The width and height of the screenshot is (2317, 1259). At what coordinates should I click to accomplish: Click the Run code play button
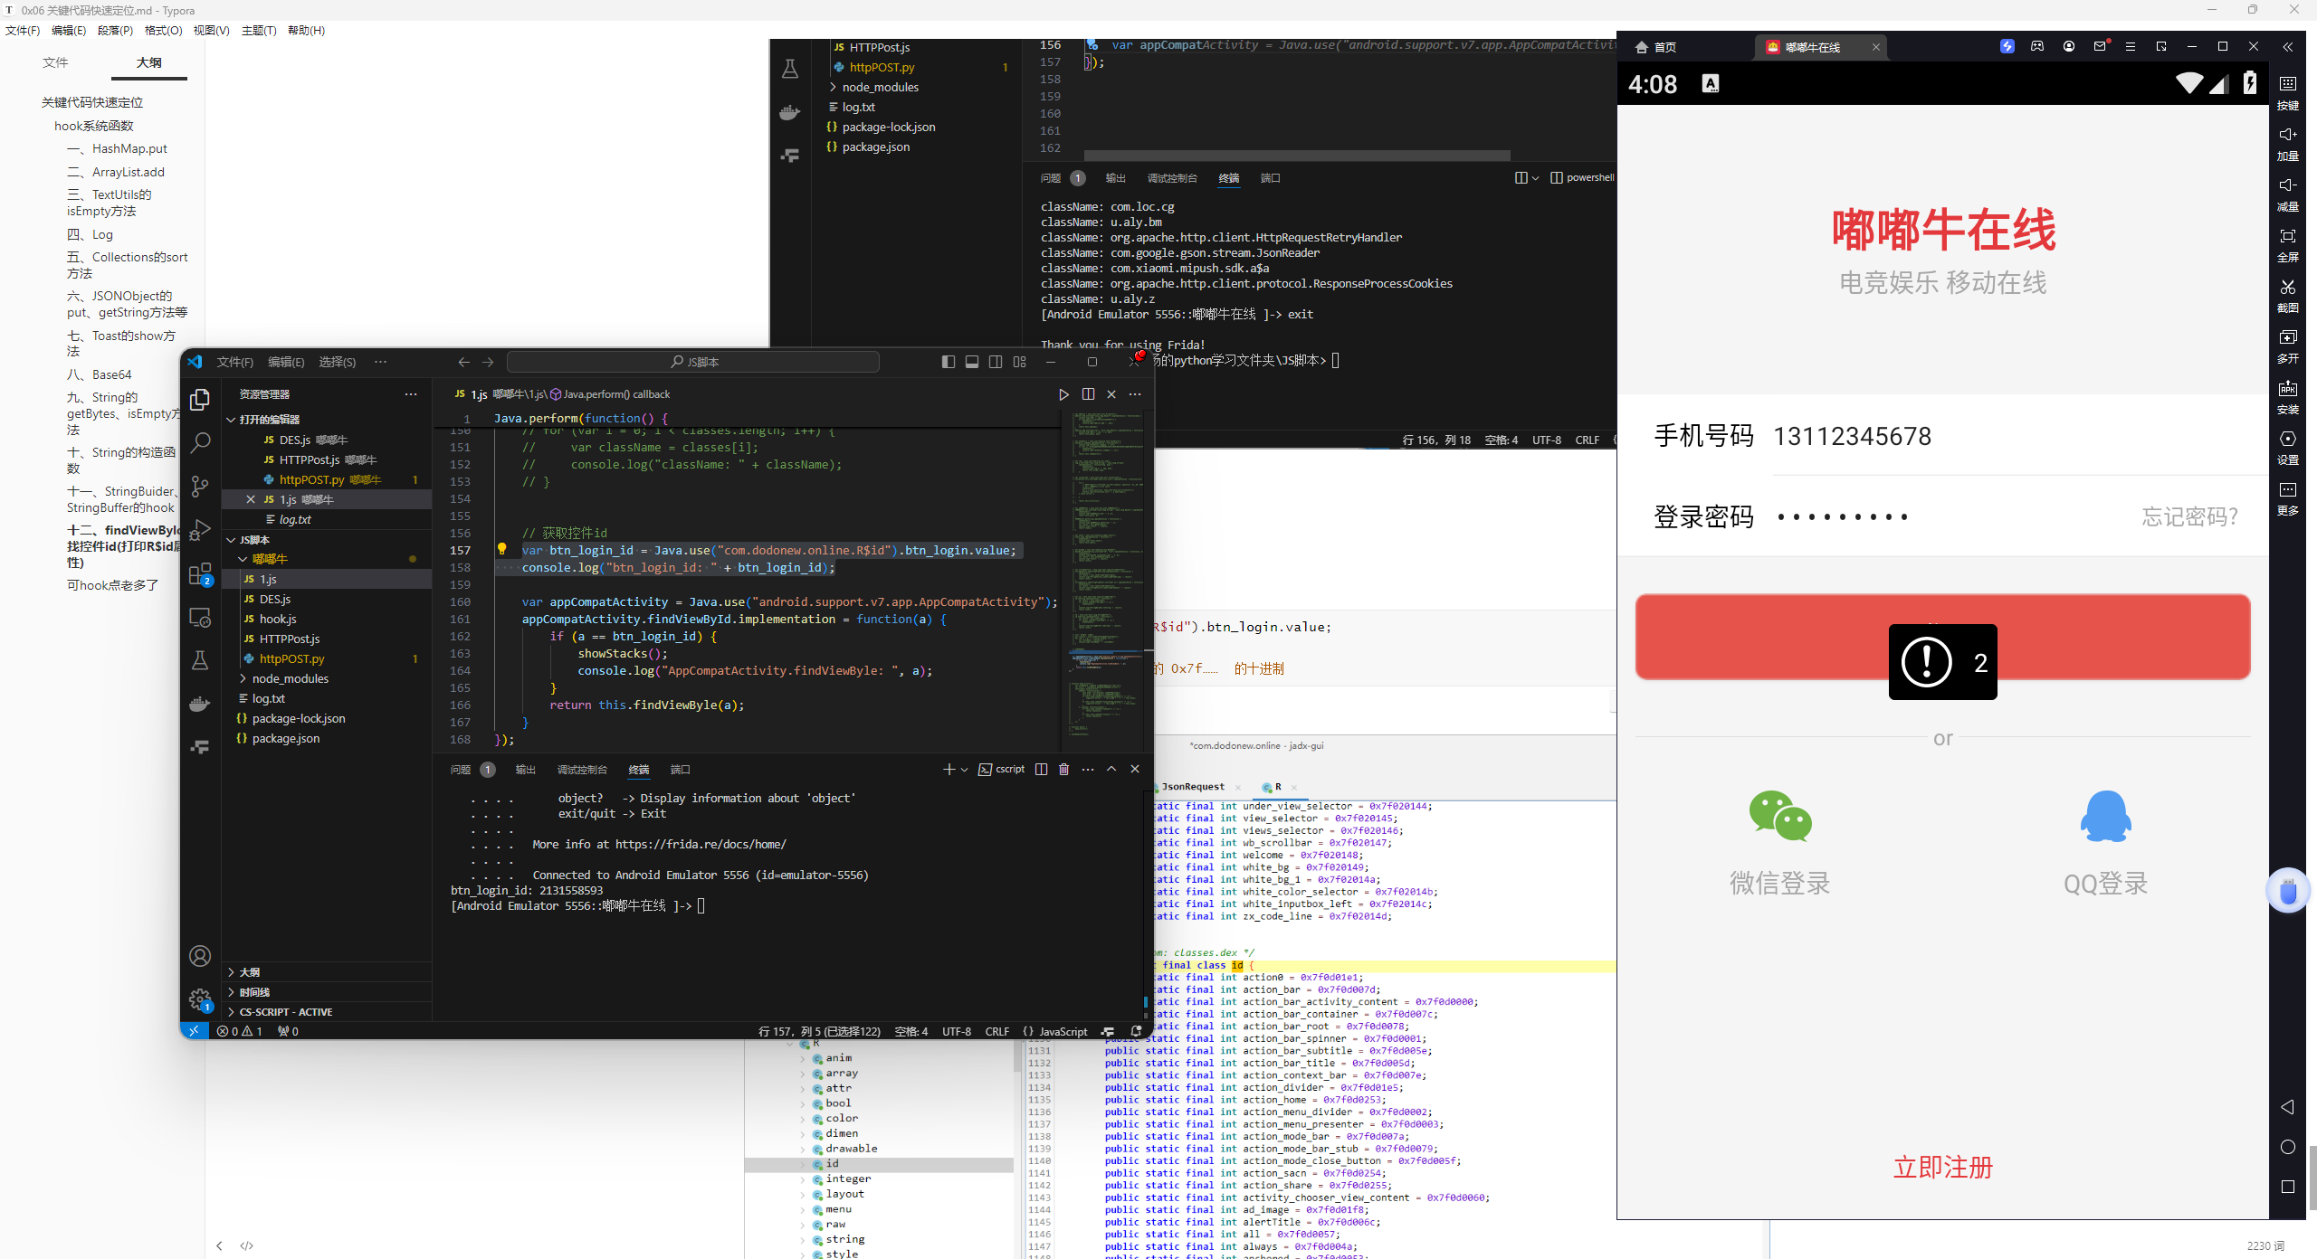click(1063, 394)
